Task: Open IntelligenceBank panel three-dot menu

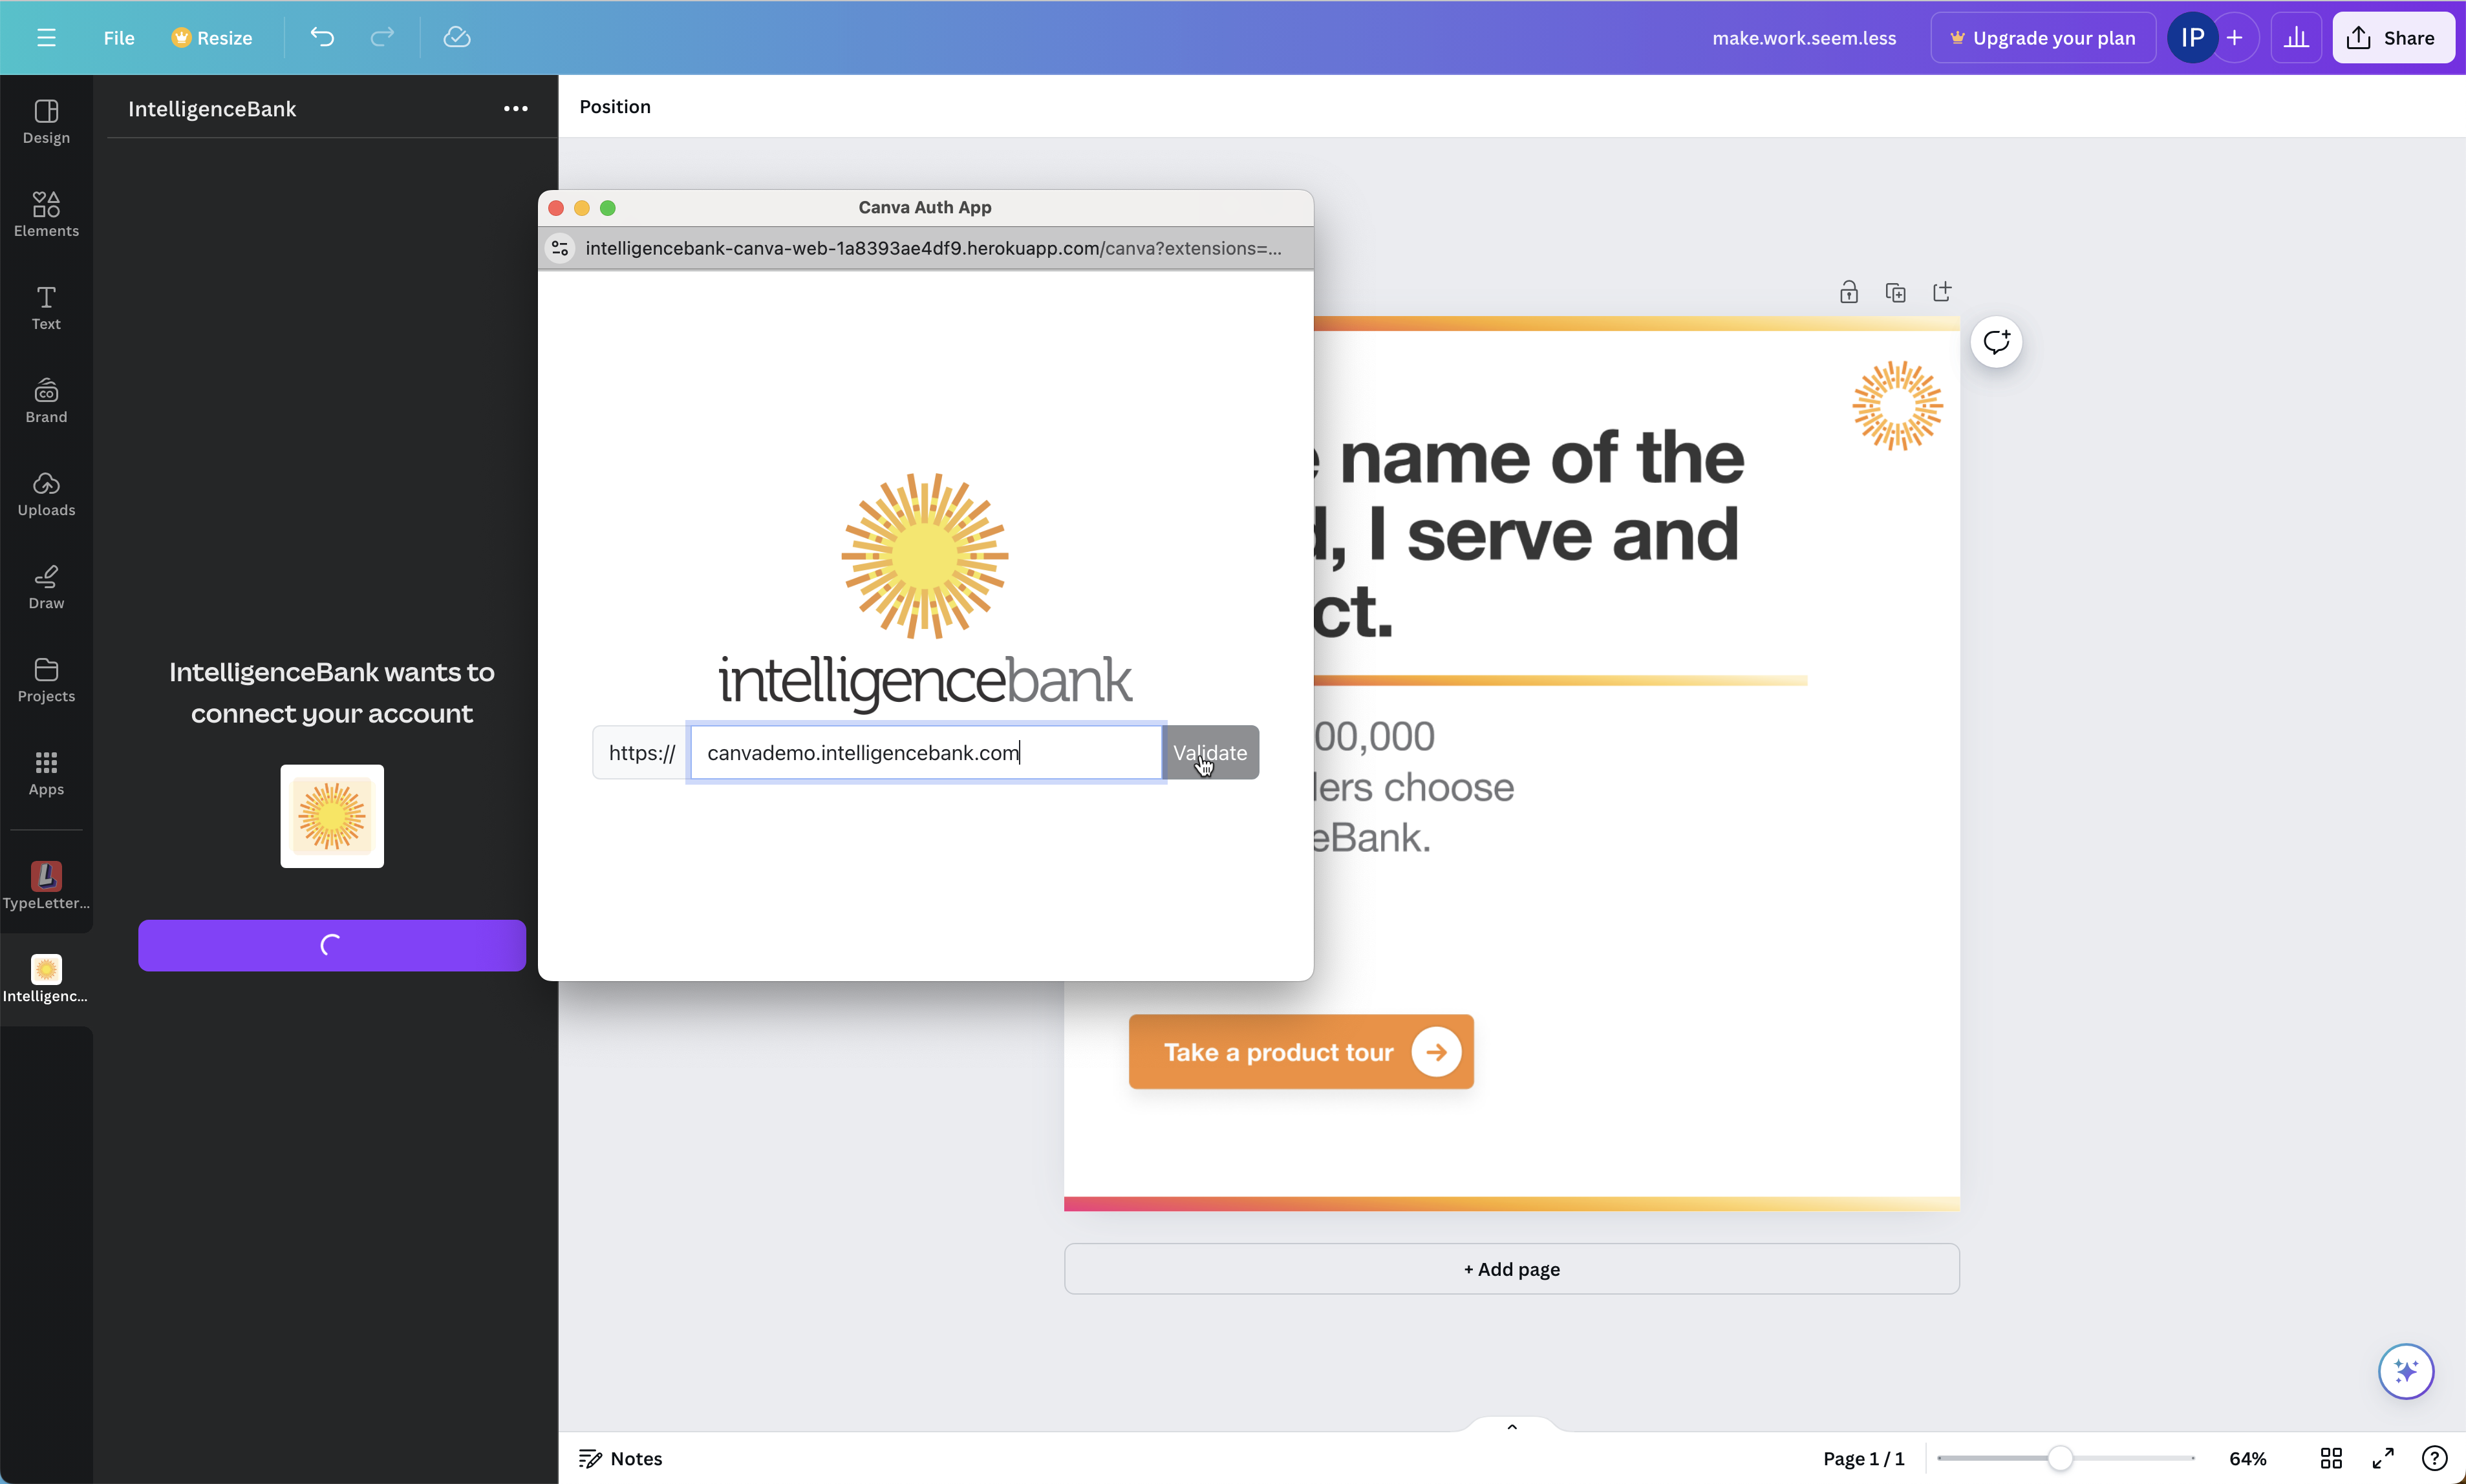Action: [x=515, y=109]
